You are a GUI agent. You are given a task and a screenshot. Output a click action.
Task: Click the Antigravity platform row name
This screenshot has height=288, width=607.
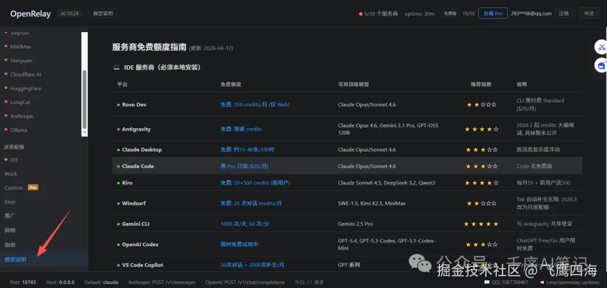(x=136, y=129)
